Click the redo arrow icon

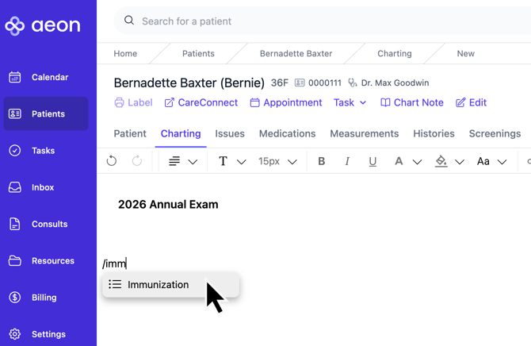137,161
